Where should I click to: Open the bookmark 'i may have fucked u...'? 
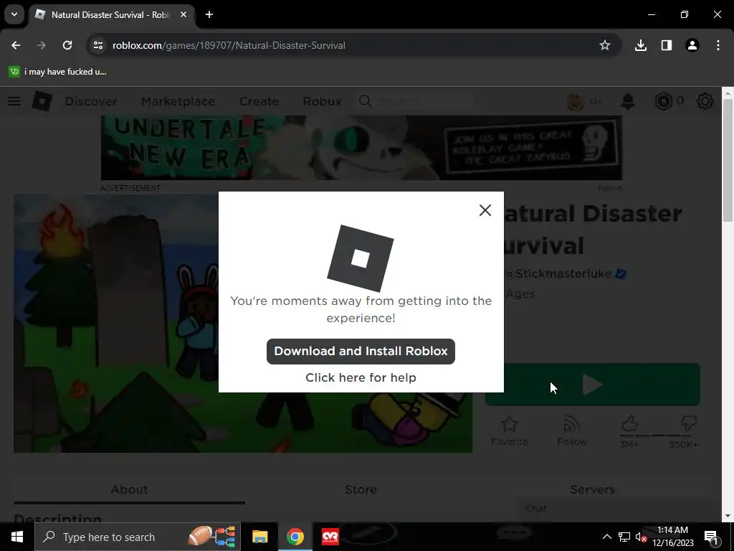coord(58,72)
